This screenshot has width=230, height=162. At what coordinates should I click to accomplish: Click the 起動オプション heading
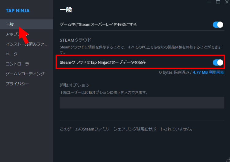coord(75,85)
